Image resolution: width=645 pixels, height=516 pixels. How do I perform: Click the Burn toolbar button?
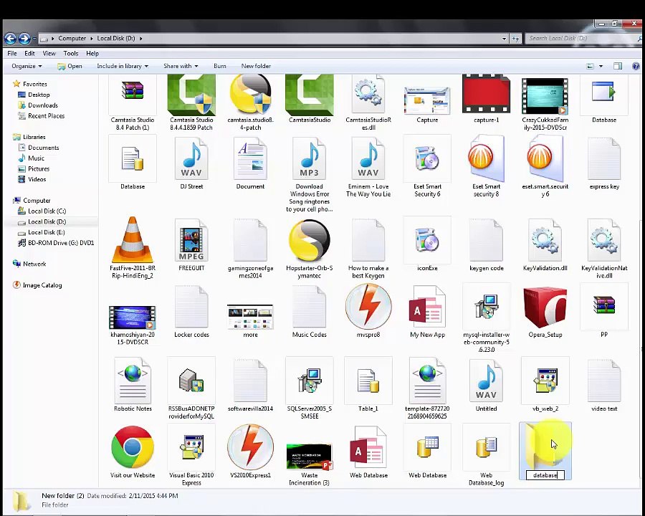pyautogui.click(x=220, y=66)
